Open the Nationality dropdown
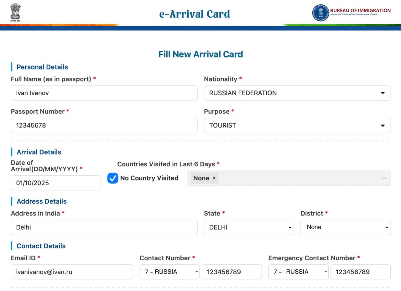The height and width of the screenshot is (291, 401). tap(297, 93)
